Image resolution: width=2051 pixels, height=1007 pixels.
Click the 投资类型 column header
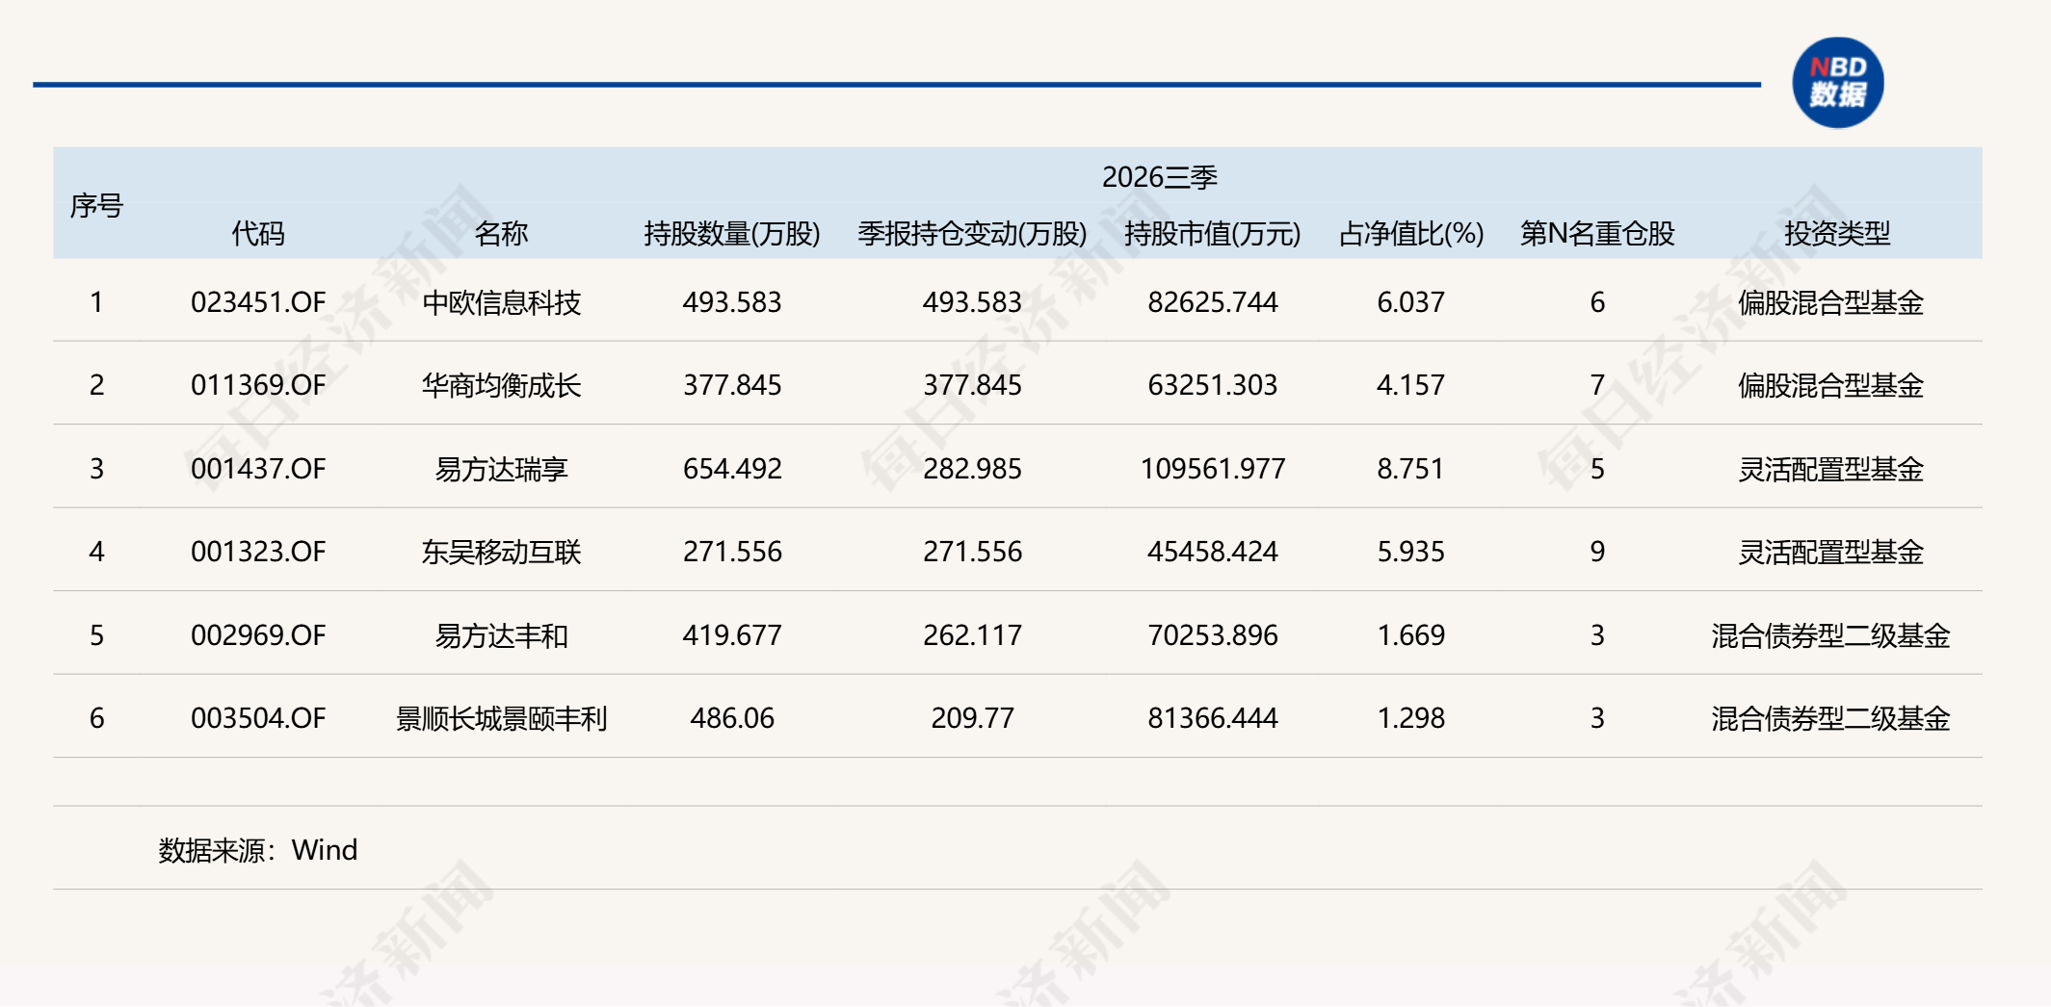coord(1837,233)
